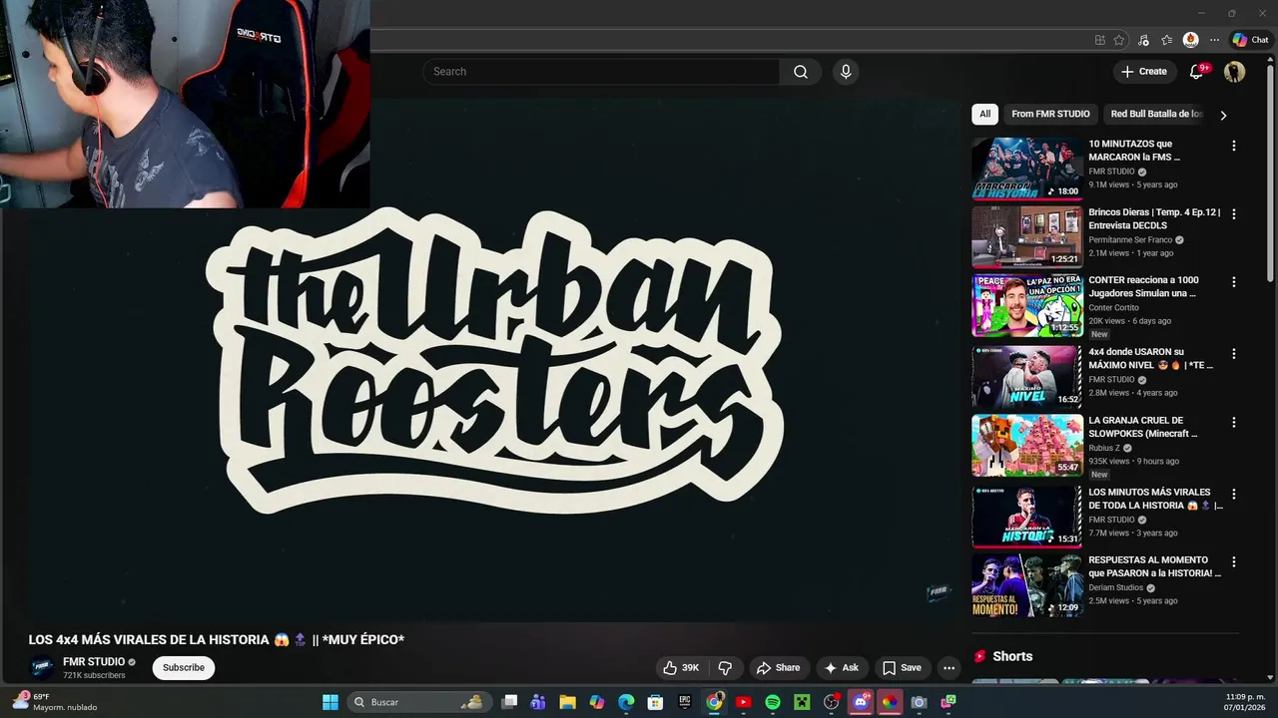
Task: Select the All filter chip
Action: [x=984, y=114]
